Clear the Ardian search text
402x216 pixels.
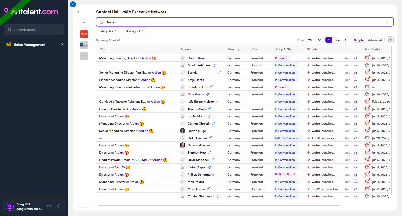point(387,23)
